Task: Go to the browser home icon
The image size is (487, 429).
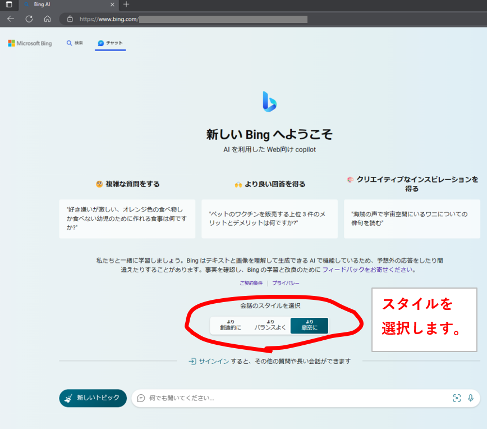Action: coord(47,19)
